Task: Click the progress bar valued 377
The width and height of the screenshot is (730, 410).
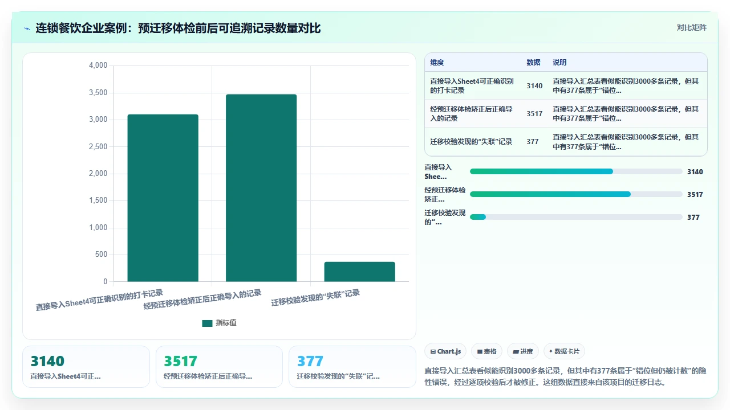Action: [576, 217]
